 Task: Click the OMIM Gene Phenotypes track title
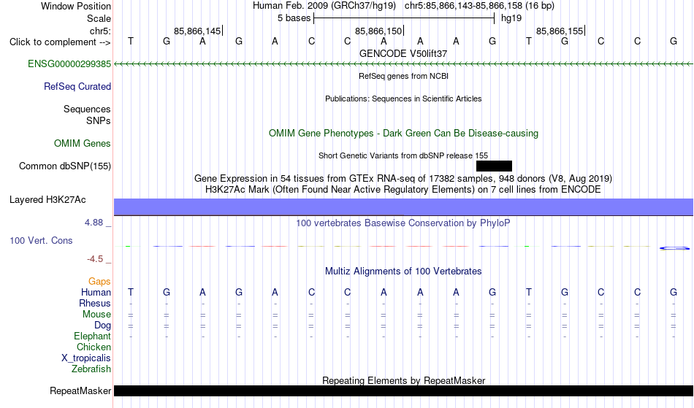point(403,133)
